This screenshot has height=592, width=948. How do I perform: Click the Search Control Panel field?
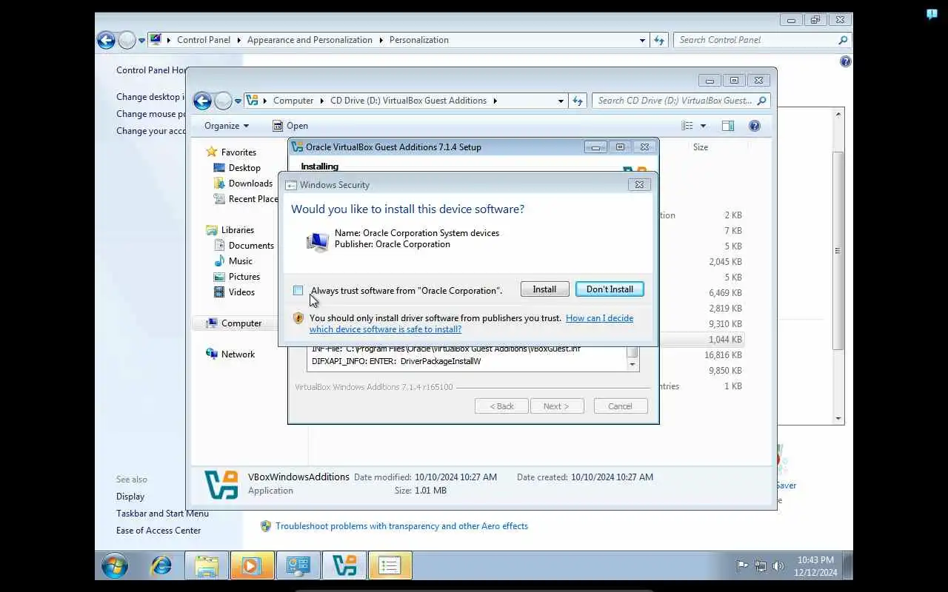click(762, 40)
